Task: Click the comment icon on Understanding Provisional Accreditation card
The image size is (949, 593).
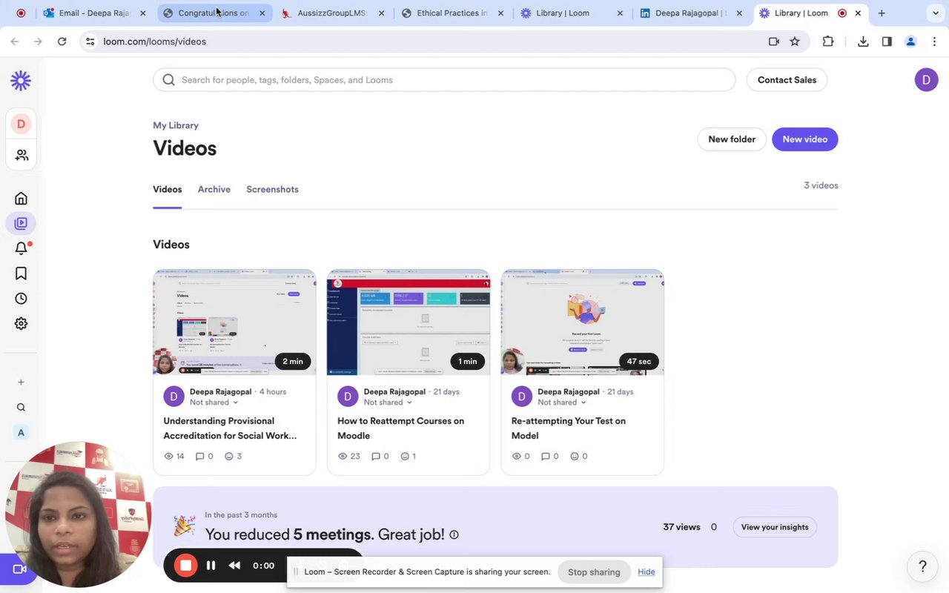Action: 199,457
